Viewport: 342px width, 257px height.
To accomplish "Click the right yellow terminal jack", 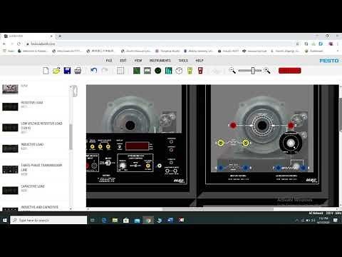I will [245, 143].
